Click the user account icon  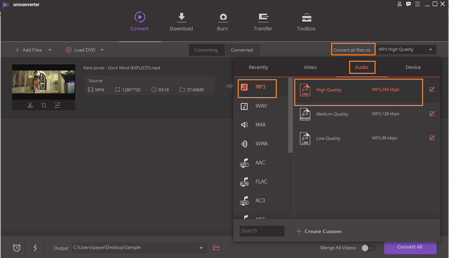click(399, 4)
